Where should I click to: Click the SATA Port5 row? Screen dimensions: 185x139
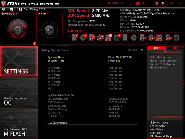click(85, 82)
